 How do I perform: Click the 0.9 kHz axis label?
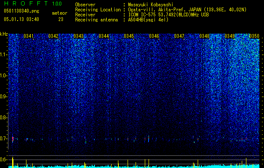[3, 97]
